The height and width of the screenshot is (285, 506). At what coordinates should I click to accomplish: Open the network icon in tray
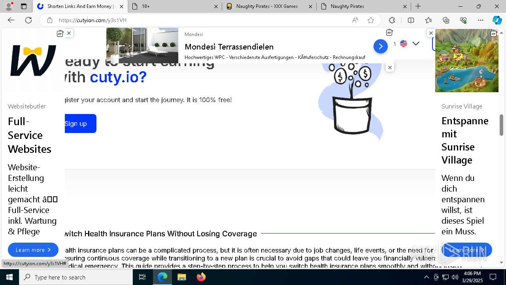(446, 277)
